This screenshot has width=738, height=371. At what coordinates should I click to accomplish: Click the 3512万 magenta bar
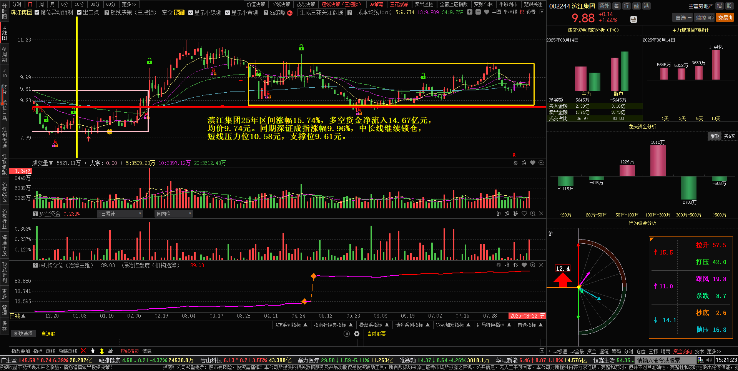point(658,161)
